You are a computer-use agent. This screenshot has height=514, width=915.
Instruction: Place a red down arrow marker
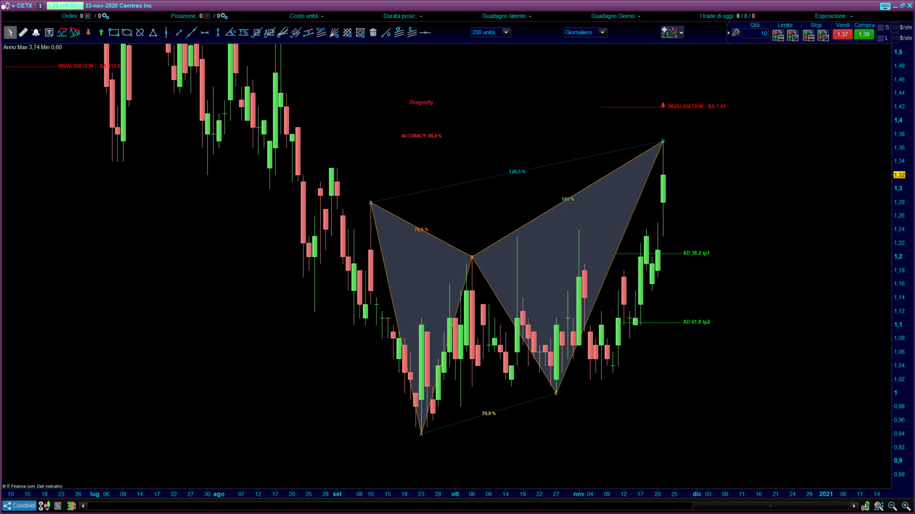pos(88,33)
